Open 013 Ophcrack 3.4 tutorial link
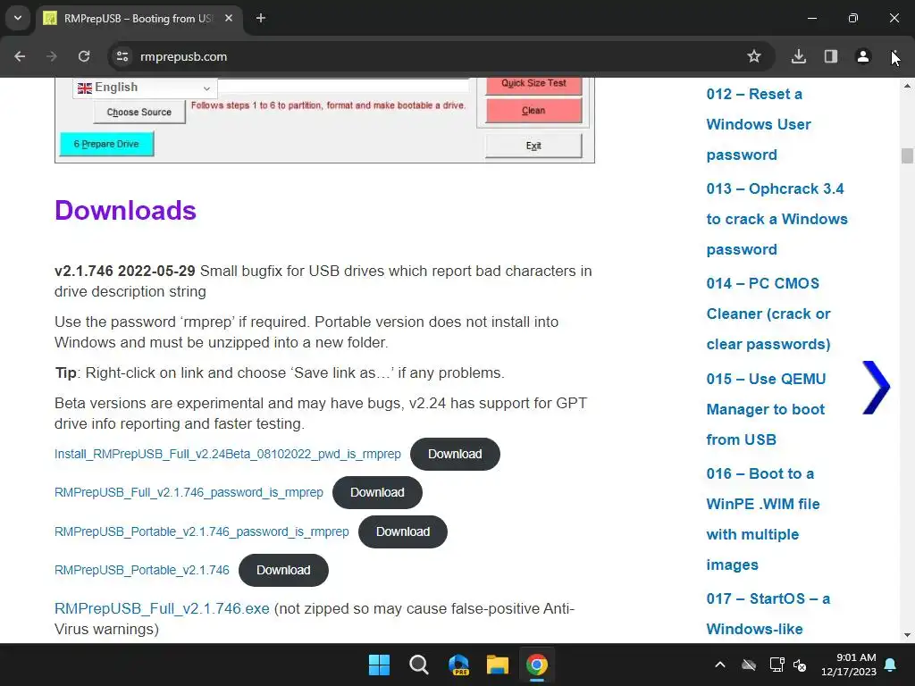The height and width of the screenshot is (686, 915). coord(776,219)
